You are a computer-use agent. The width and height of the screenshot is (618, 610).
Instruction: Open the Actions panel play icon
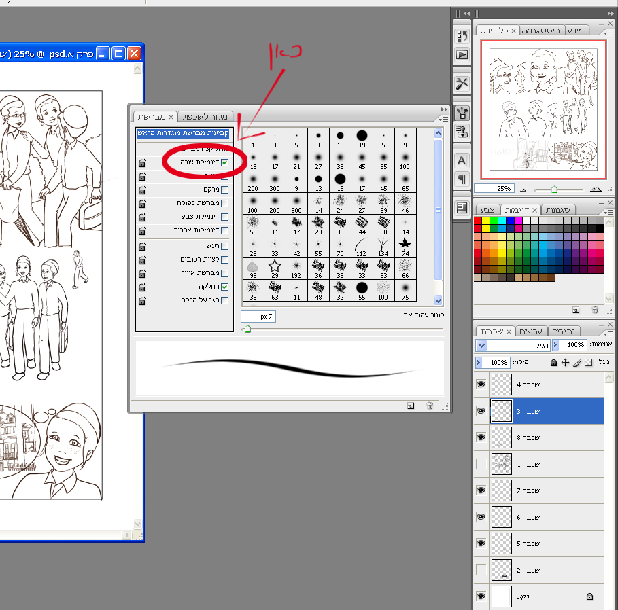tap(462, 54)
